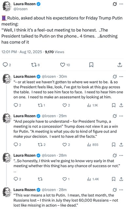Share the main tweet

pos(120,65)
